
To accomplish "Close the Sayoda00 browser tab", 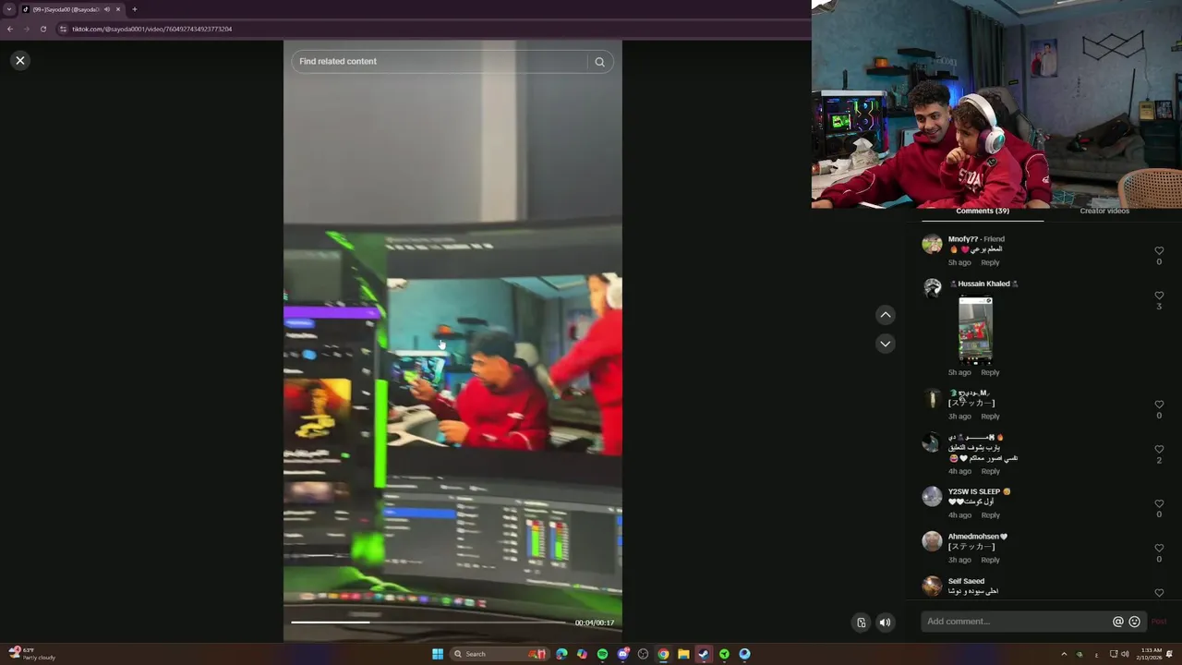I will (x=118, y=9).
